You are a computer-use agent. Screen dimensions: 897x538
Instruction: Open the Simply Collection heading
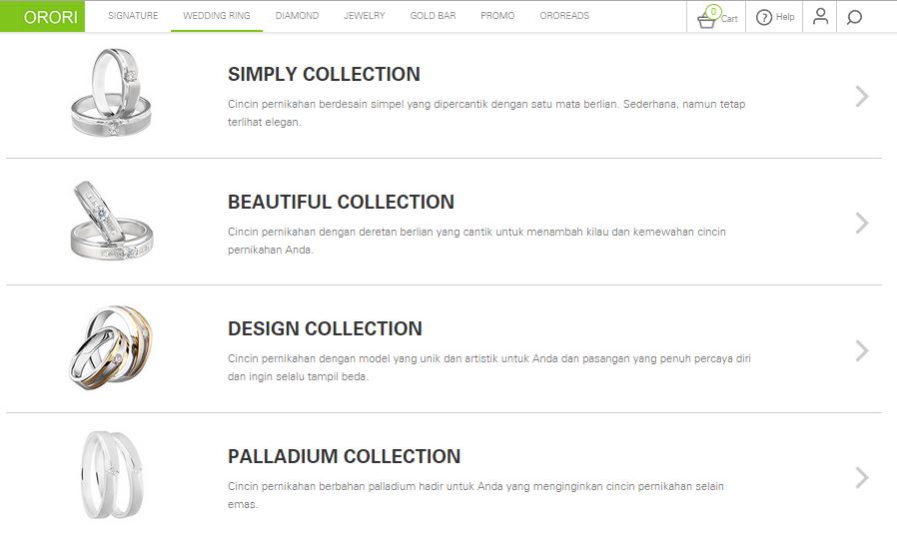pos(324,74)
